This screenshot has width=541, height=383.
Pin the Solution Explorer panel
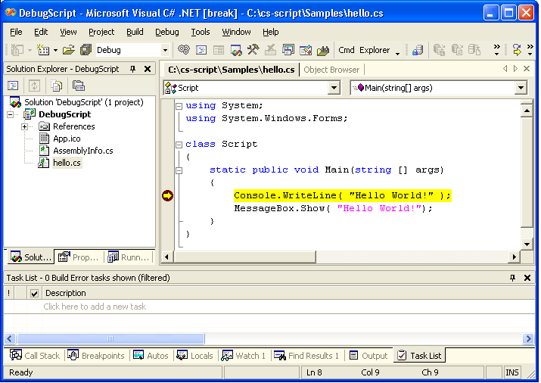point(133,69)
